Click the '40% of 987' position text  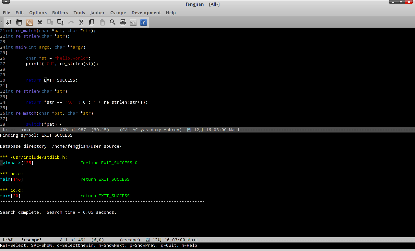click(73, 130)
